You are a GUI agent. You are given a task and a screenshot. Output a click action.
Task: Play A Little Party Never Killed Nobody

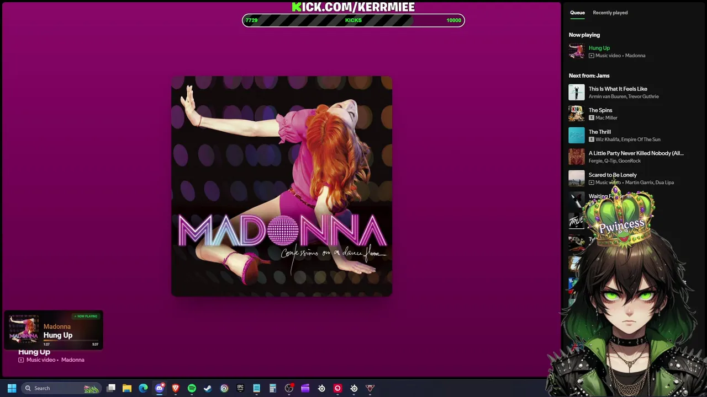click(636, 153)
